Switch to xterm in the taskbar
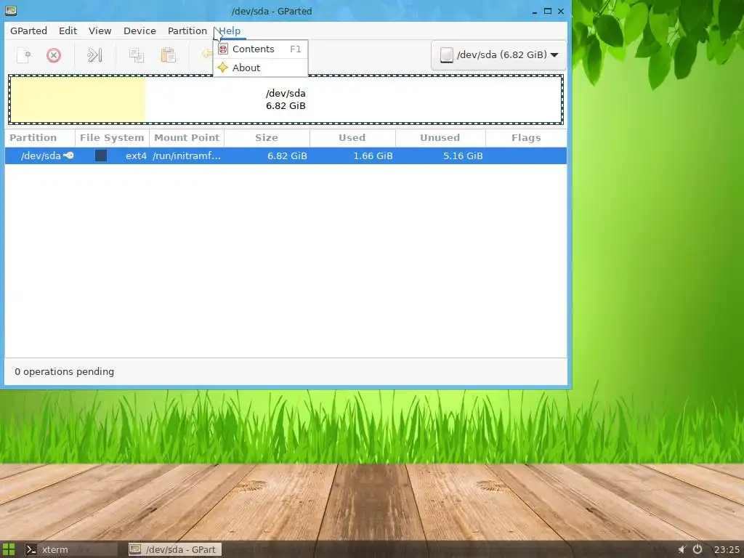 point(70,549)
